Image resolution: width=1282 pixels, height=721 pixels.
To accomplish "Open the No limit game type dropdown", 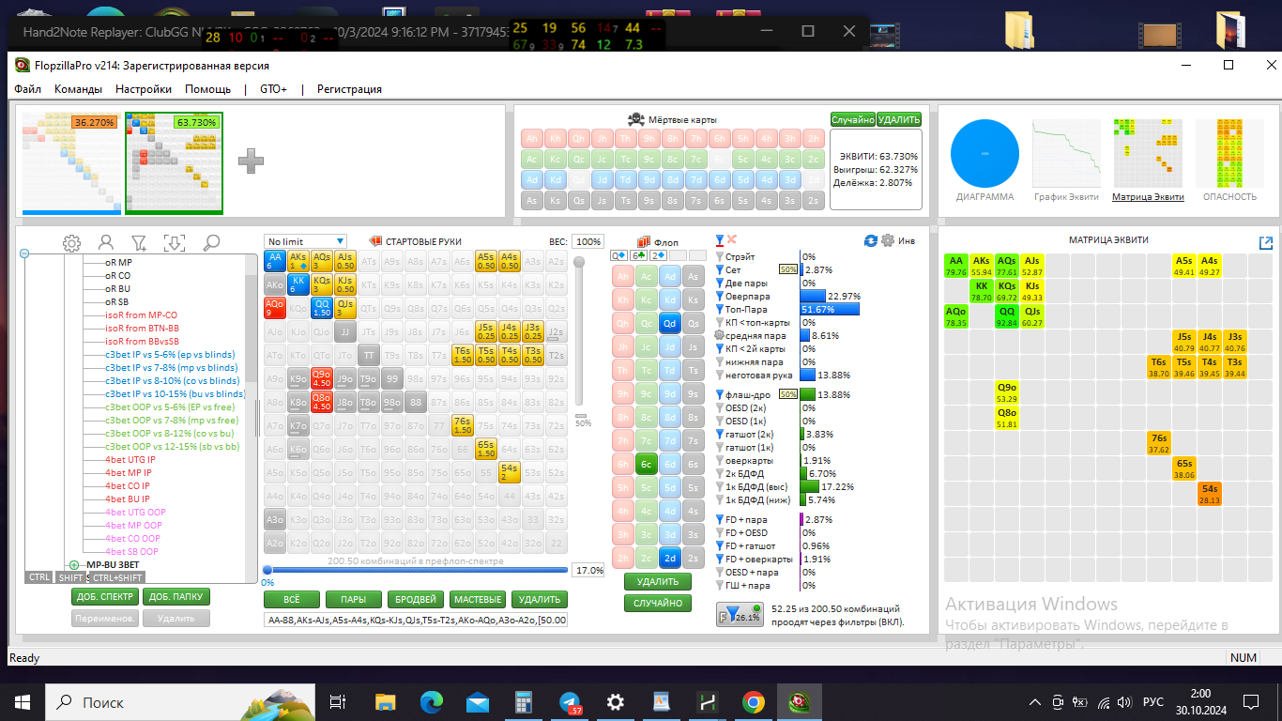I will 306,241.
